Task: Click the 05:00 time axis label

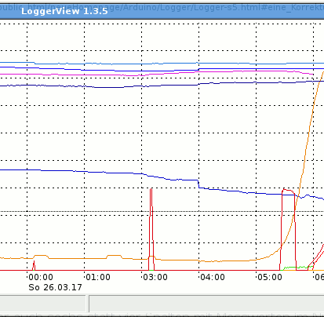Action: (270, 277)
